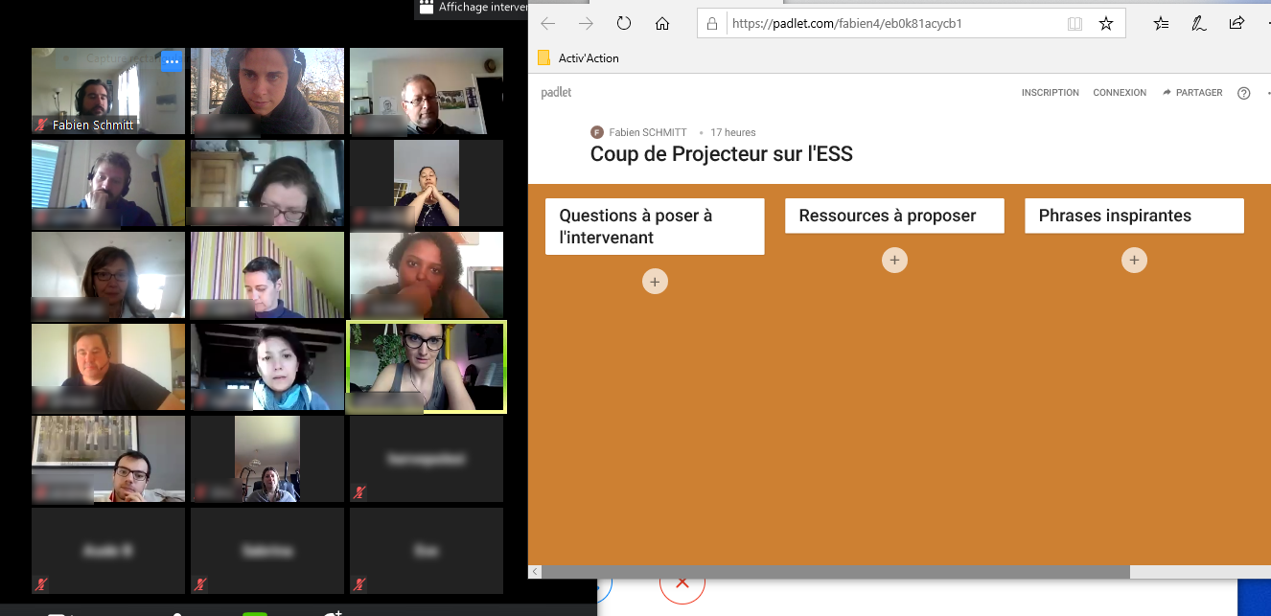Add post under Questions à poser column

[655, 282]
